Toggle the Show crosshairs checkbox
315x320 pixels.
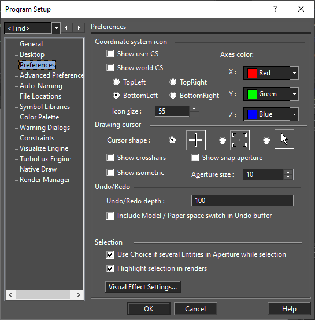tap(110, 158)
